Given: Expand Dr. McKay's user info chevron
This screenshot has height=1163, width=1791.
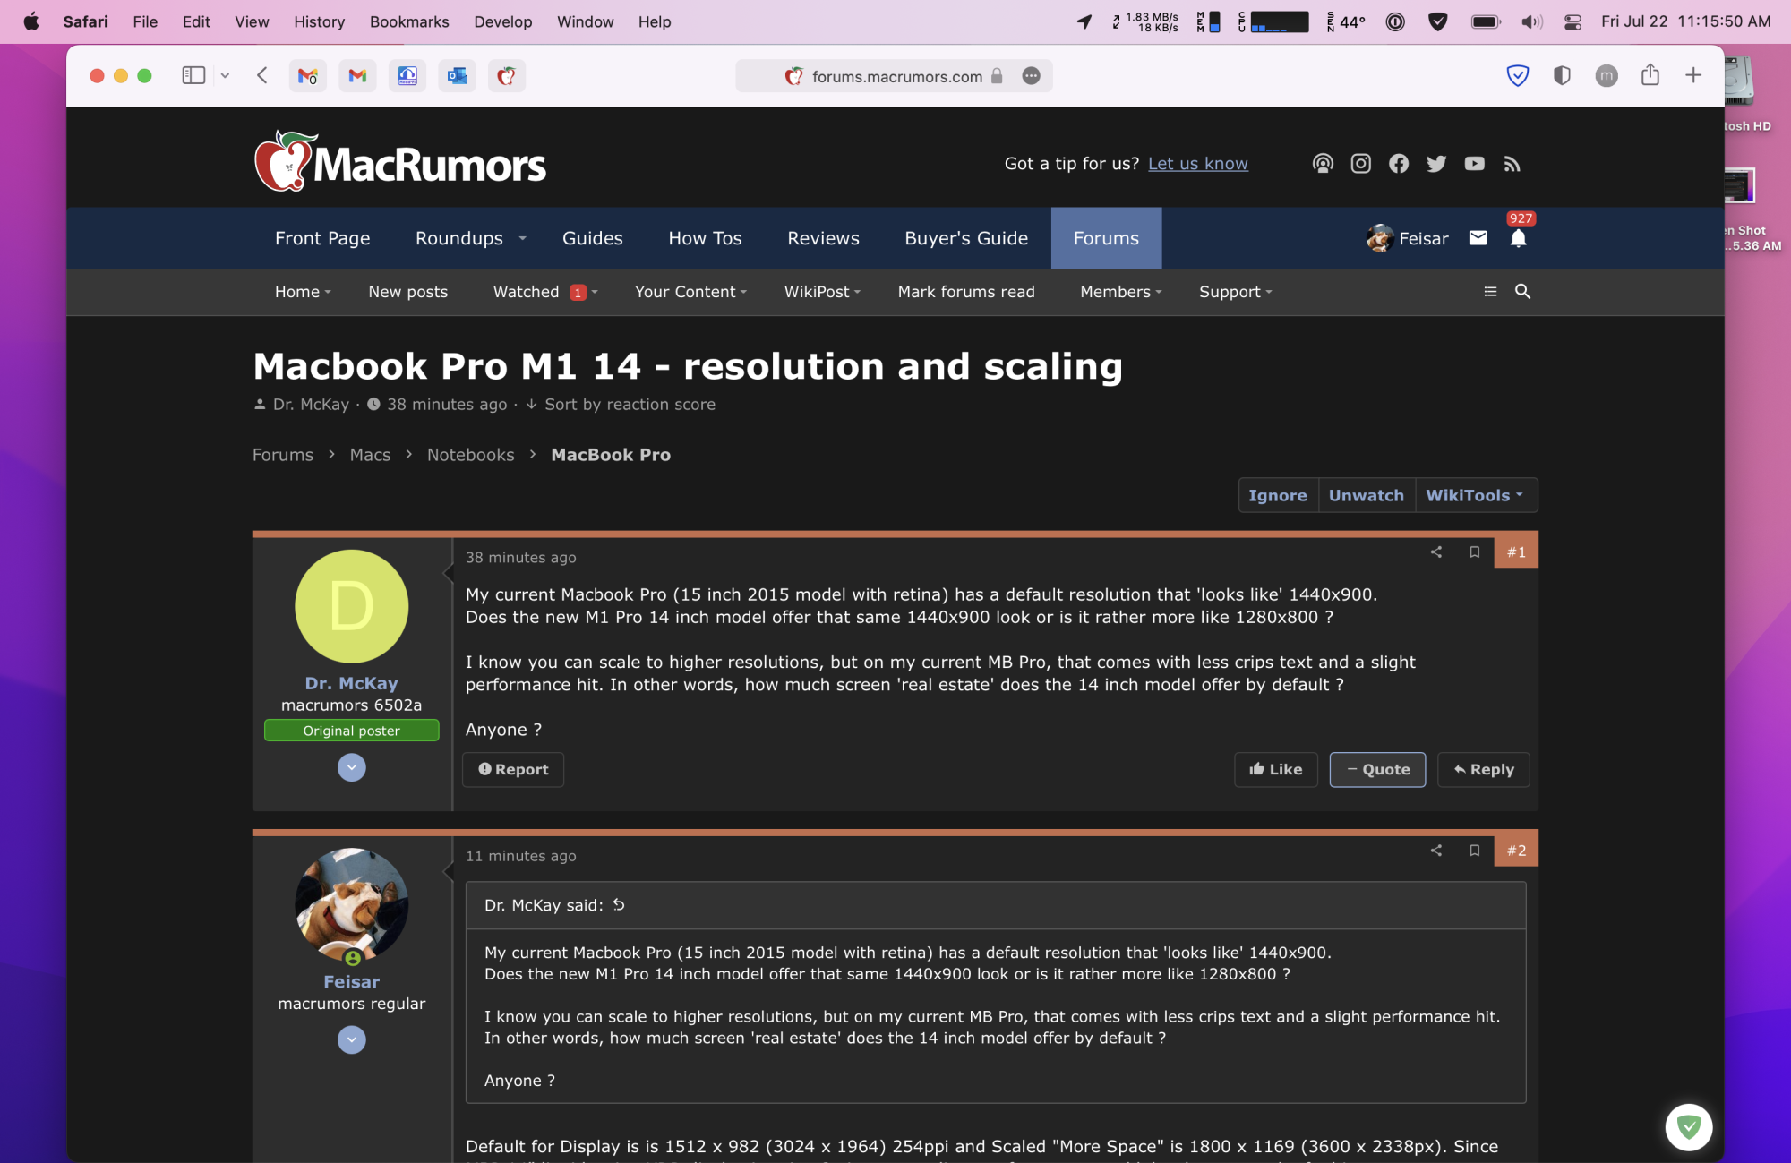Looking at the screenshot, I should (351, 768).
